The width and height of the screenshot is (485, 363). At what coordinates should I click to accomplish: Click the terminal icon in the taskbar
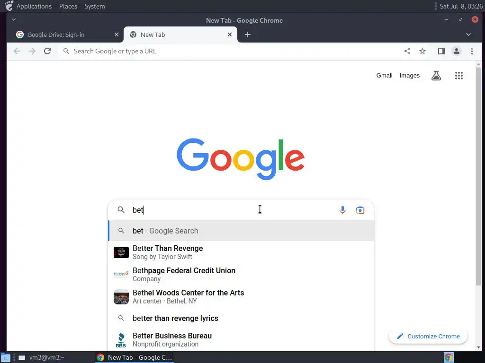22,357
